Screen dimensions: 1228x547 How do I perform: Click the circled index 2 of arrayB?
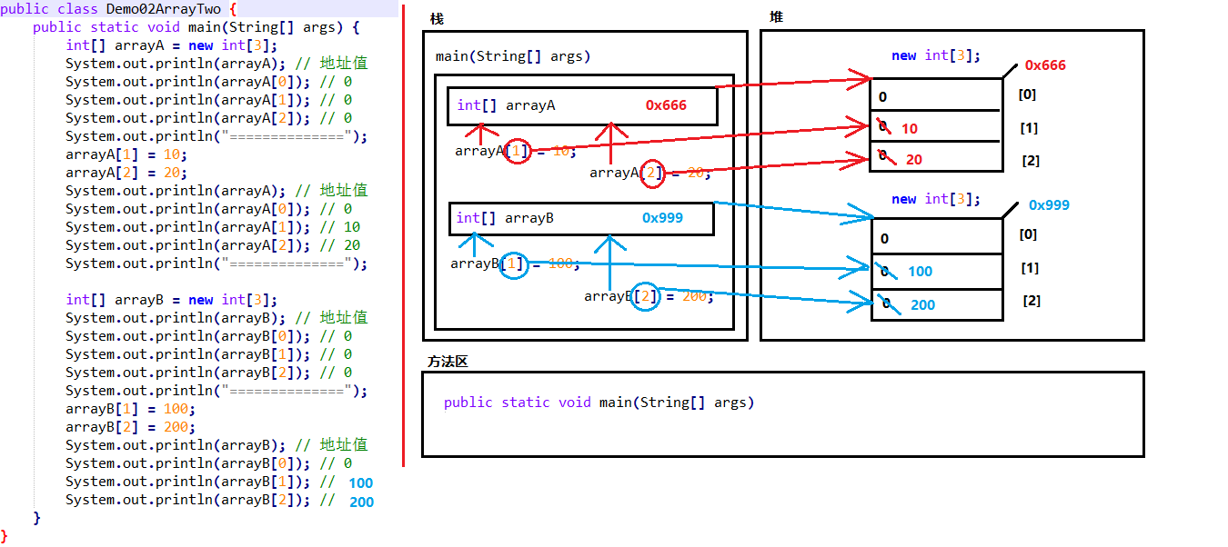645,296
